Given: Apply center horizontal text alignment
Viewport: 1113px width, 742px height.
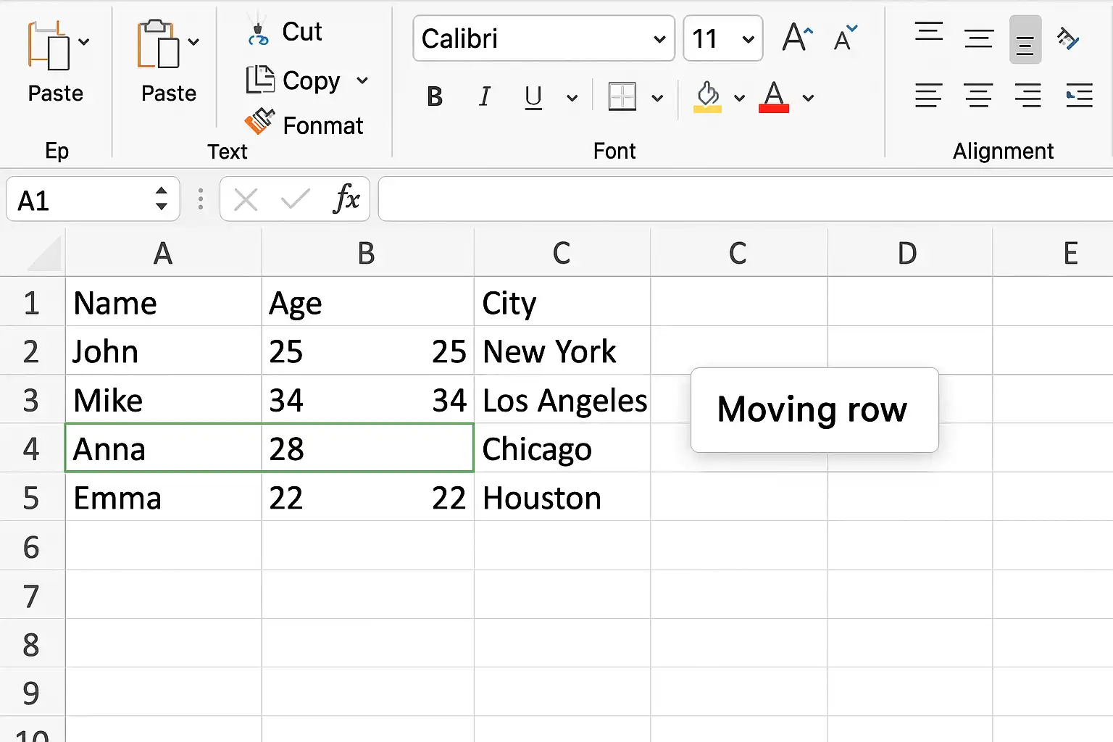Looking at the screenshot, I should (978, 96).
